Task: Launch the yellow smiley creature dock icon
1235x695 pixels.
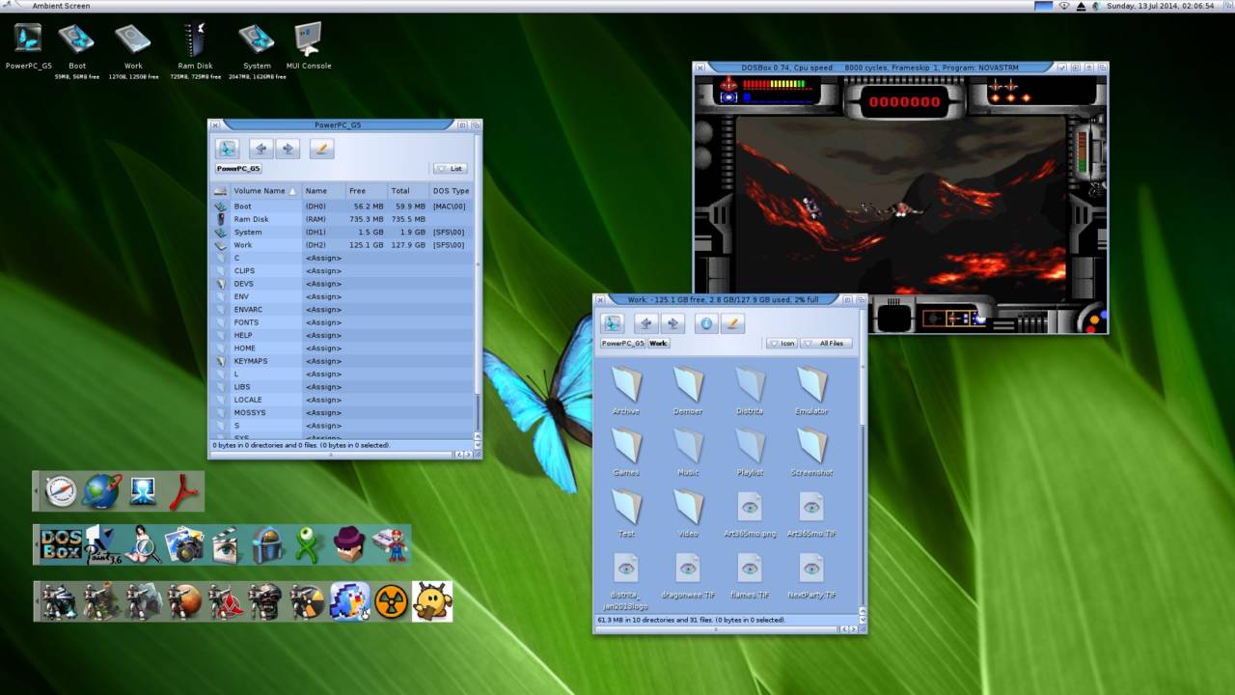Action: [432, 601]
